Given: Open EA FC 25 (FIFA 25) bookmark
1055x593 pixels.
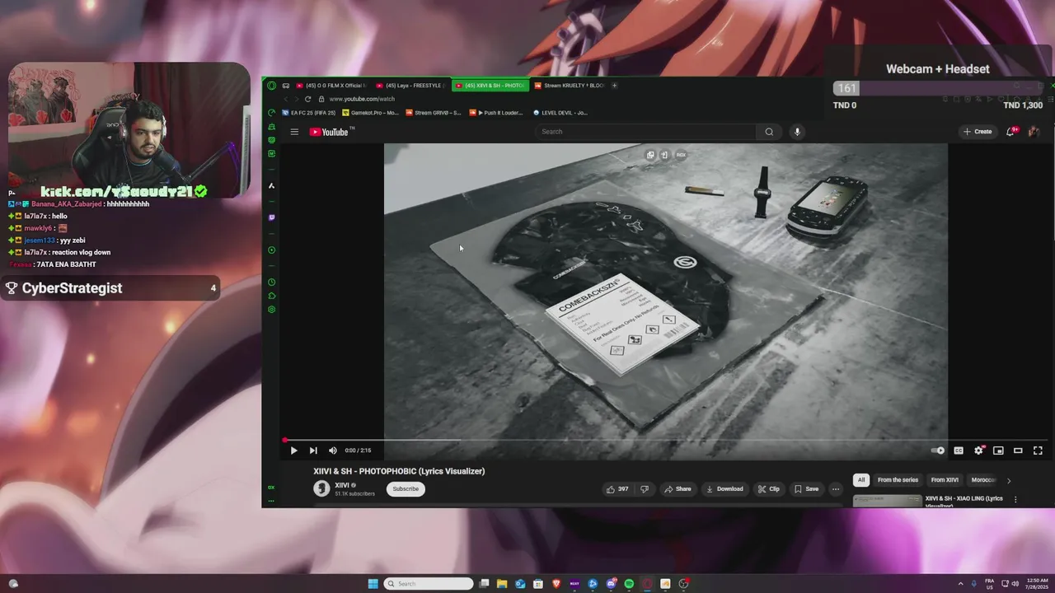Looking at the screenshot, I should (x=309, y=113).
